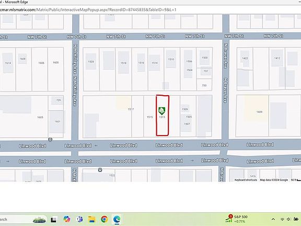Select parcel labeled 1605
Screen dimensions: 301x226
coord(40,117)
